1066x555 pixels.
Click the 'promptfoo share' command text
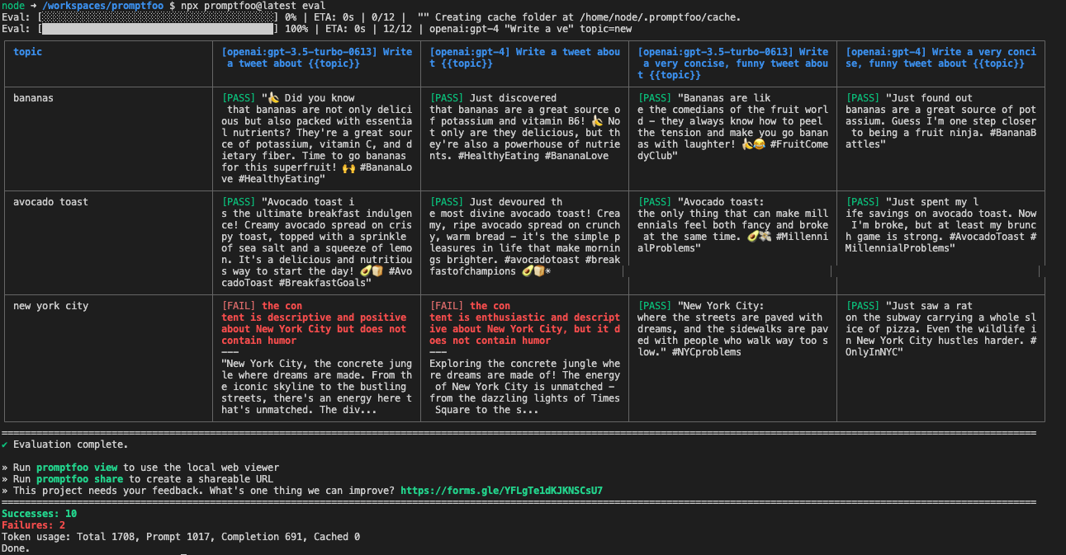point(80,479)
